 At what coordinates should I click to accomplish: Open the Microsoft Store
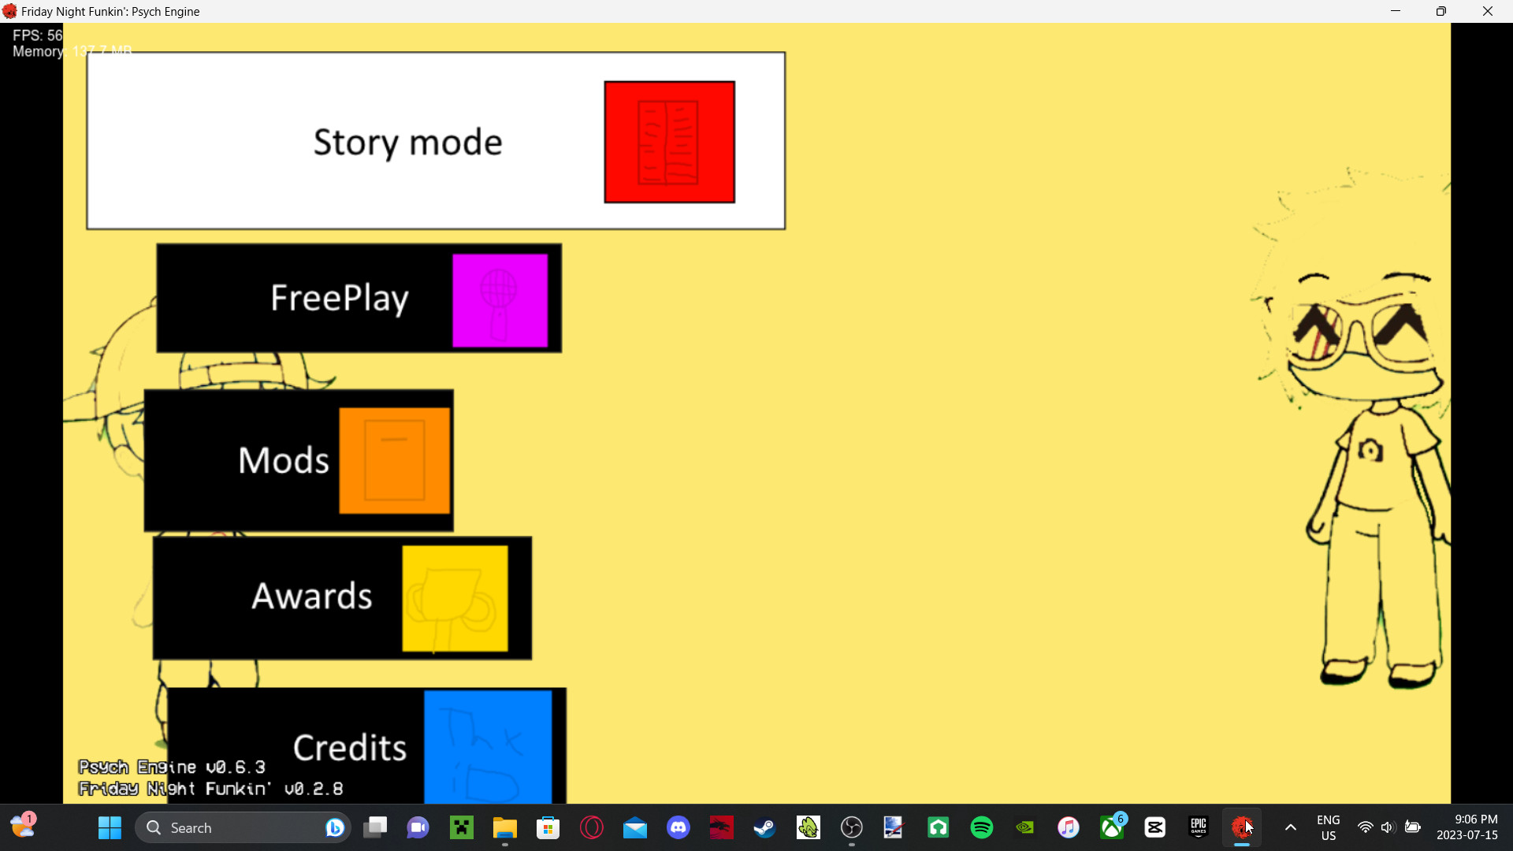point(548,827)
